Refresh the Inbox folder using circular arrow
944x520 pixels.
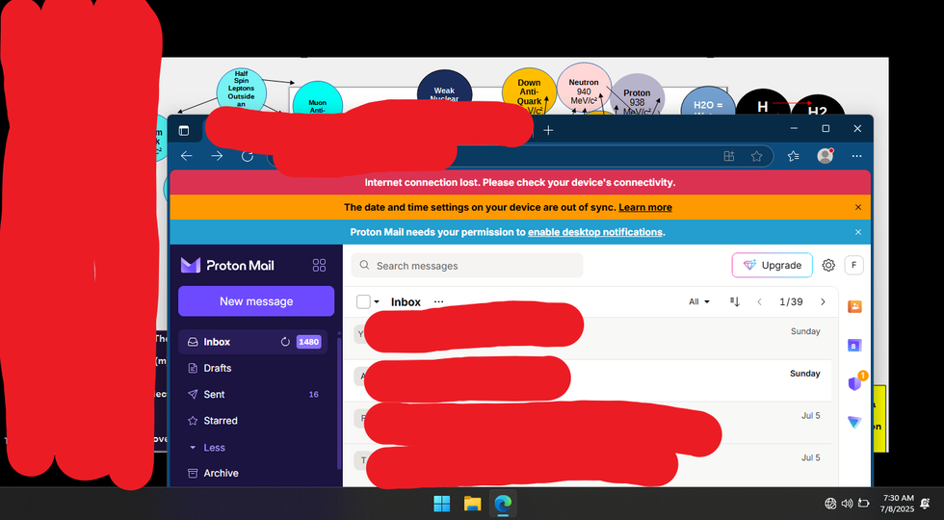pyautogui.click(x=285, y=342)
